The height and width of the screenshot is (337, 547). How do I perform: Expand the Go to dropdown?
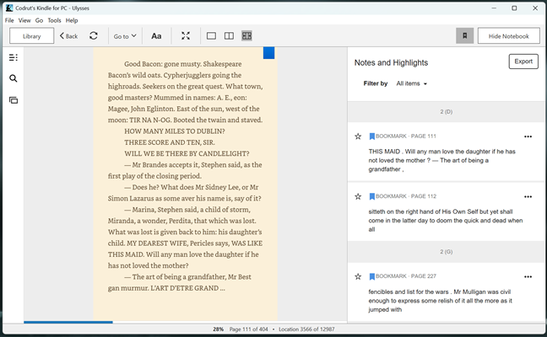click(x=125, y=36)
